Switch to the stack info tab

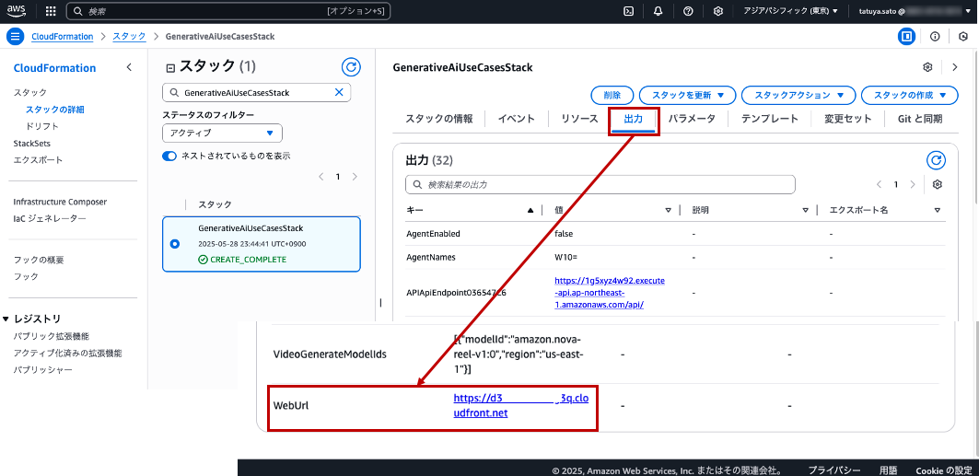click(439, 119)
